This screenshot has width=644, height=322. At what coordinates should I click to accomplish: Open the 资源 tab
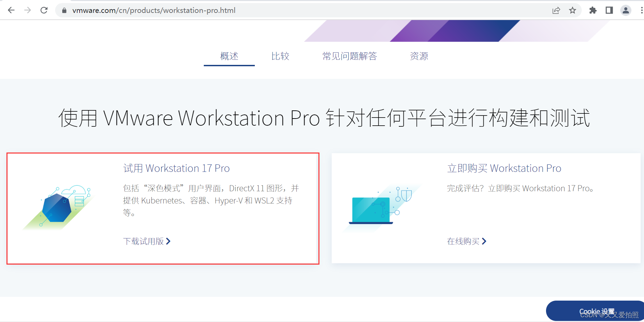point(419,56)
